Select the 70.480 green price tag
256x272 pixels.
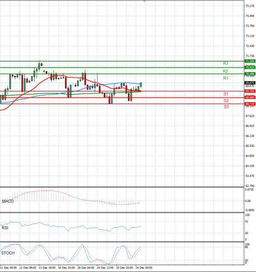(x=250, y=74)
